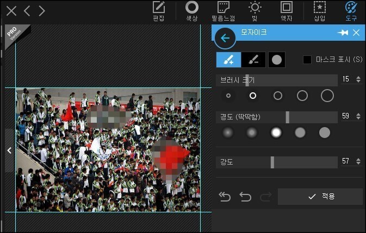Screen dimensions: 366x233
Task: Increase 강도 value 57 with up arrow
Action: (x=358, y=159)
